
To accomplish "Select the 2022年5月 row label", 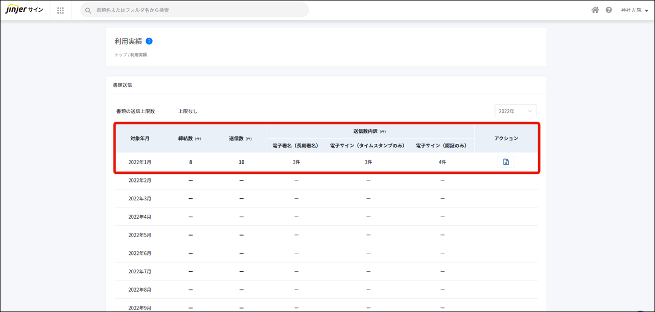I will point(139,235).
